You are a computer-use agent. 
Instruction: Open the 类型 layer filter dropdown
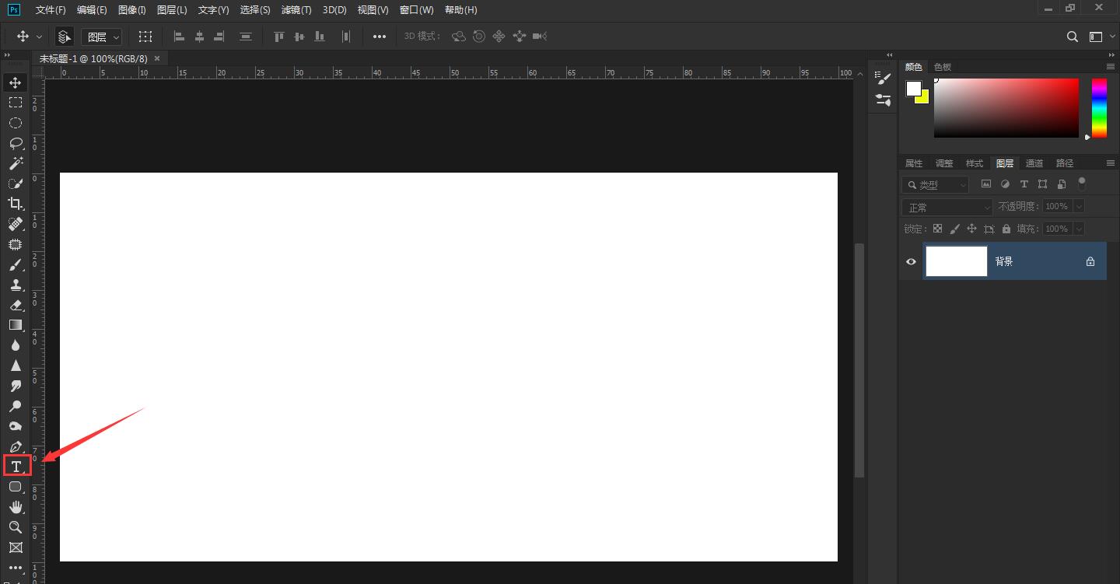tap(936, 184)
